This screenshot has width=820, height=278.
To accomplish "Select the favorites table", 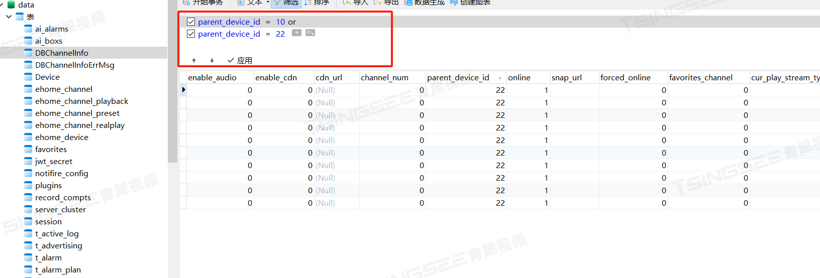I will pos(51,149).
